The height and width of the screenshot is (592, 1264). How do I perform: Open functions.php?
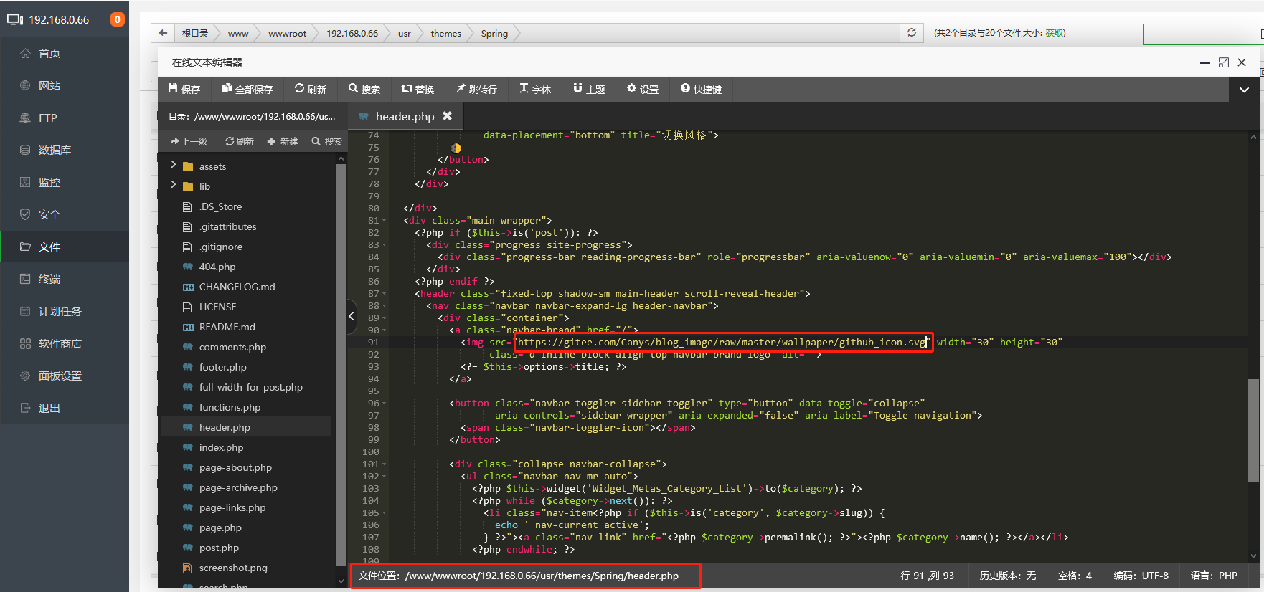coord(230,407)
